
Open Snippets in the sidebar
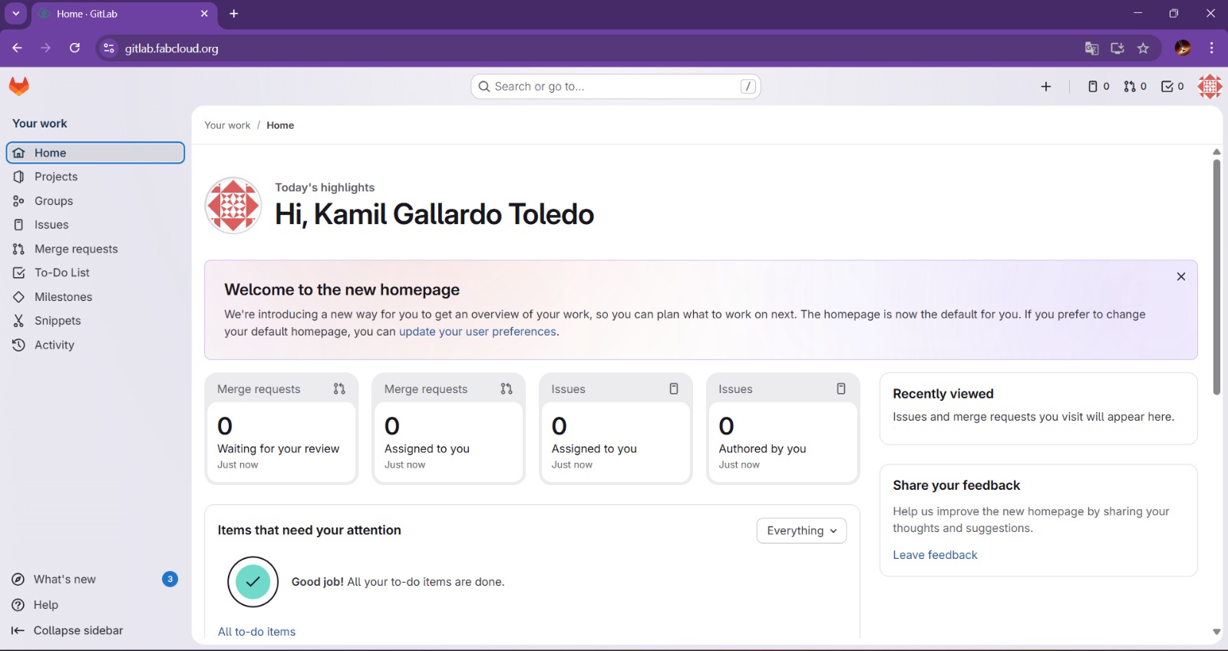(x=58, y=321)
